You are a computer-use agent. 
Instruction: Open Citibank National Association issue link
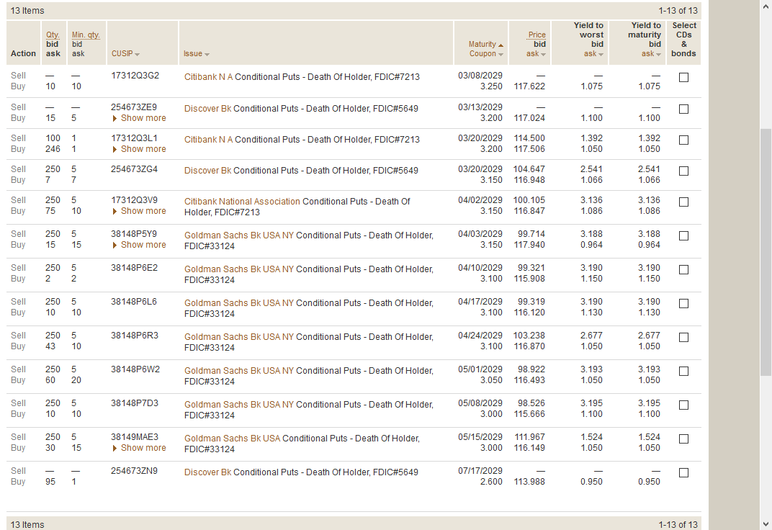[242, 202]
